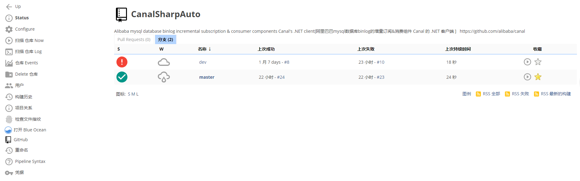Click the CanalSharpAuto repository icon in header

[121, 15]
